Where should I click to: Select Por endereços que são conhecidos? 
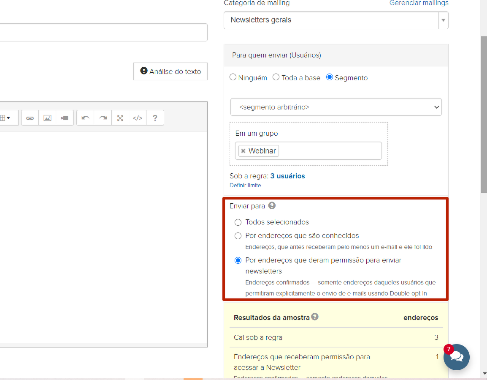[x=238, y=236]
